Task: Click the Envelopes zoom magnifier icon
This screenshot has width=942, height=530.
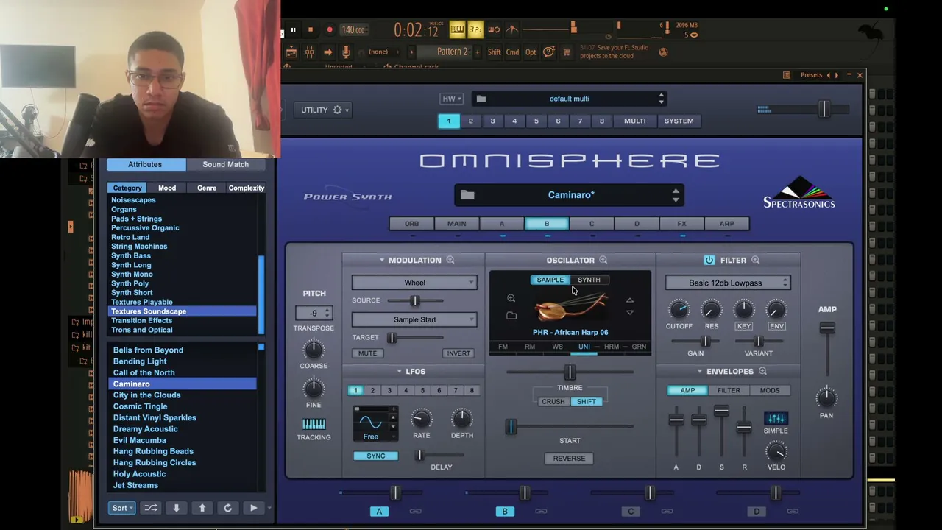Action: click(762, 371)
